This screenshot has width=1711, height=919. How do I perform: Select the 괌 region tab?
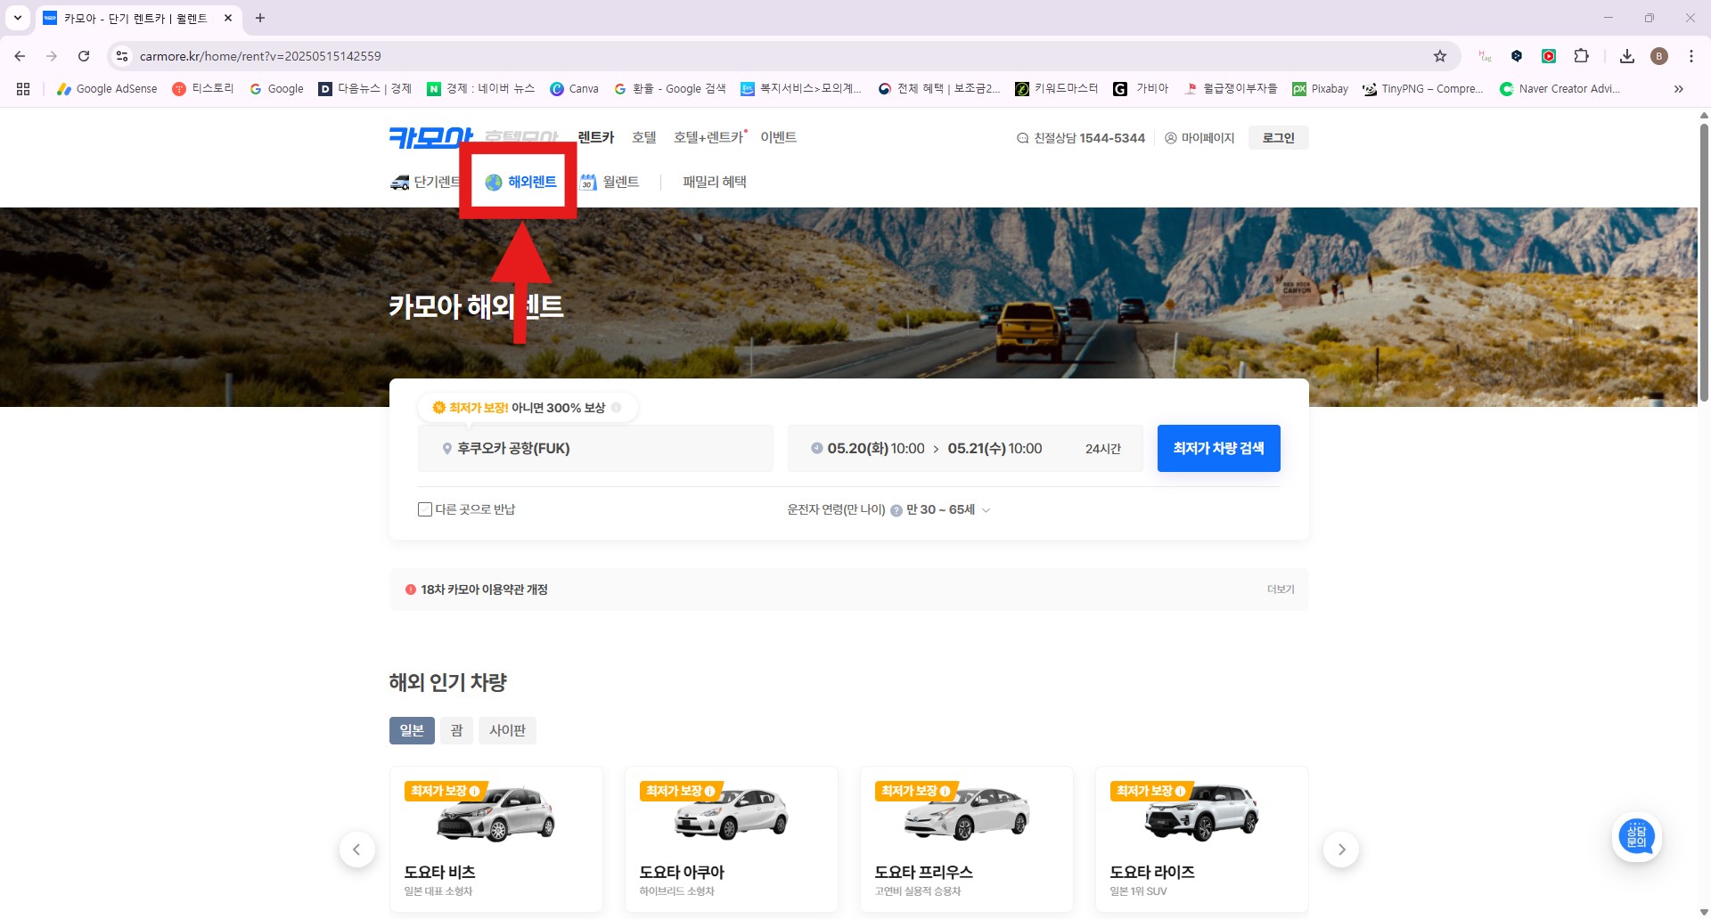point(457,730)
